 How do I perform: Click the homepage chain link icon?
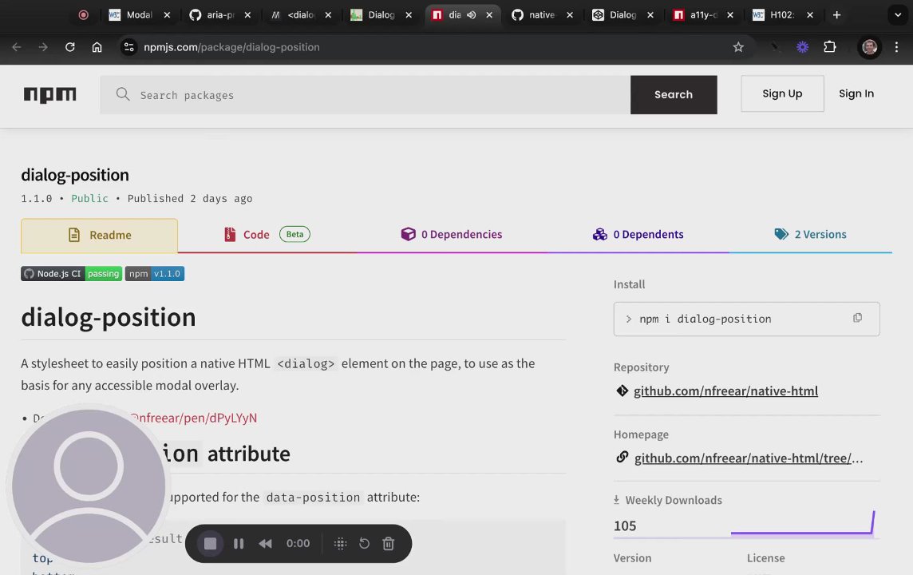[622, 458]
